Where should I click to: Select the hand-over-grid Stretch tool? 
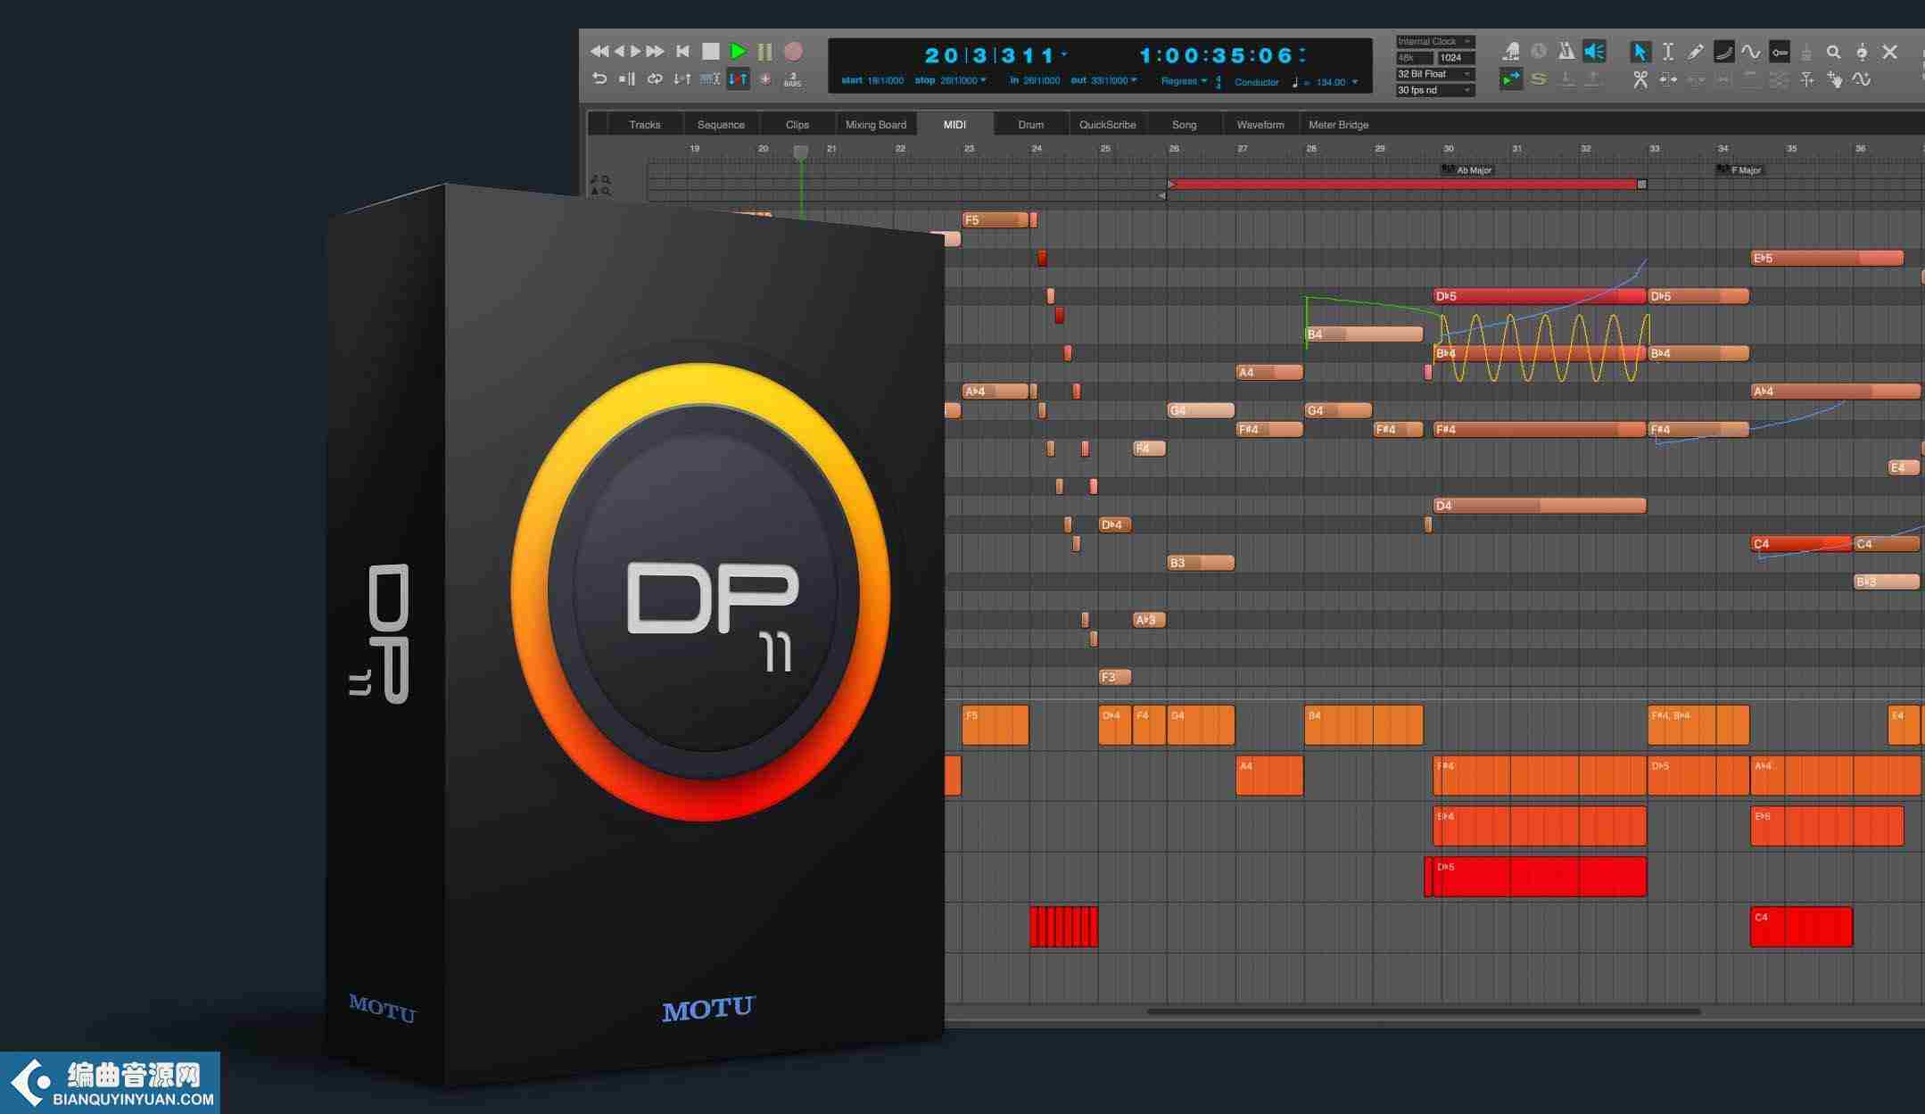click(1834, 79)
